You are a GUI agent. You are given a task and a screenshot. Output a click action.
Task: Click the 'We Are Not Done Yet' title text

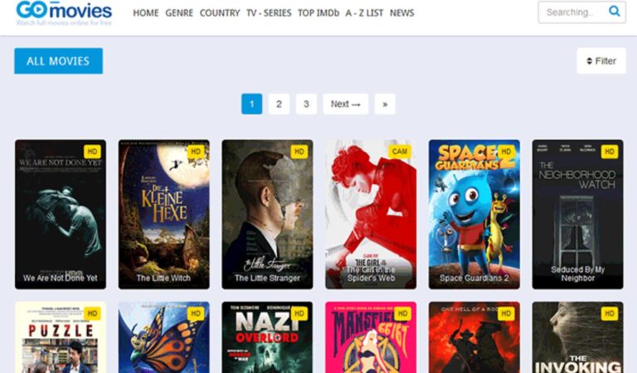[60, 278]
